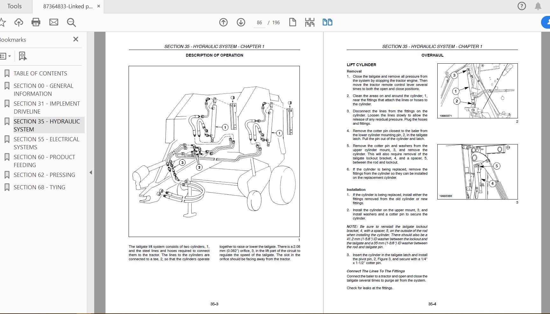This screenshot has height=314, width=550.
Task: Open the zoom search tool icon
Action: [71, 22]
